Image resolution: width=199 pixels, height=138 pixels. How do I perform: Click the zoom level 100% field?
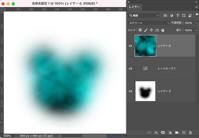coord(7,136)
